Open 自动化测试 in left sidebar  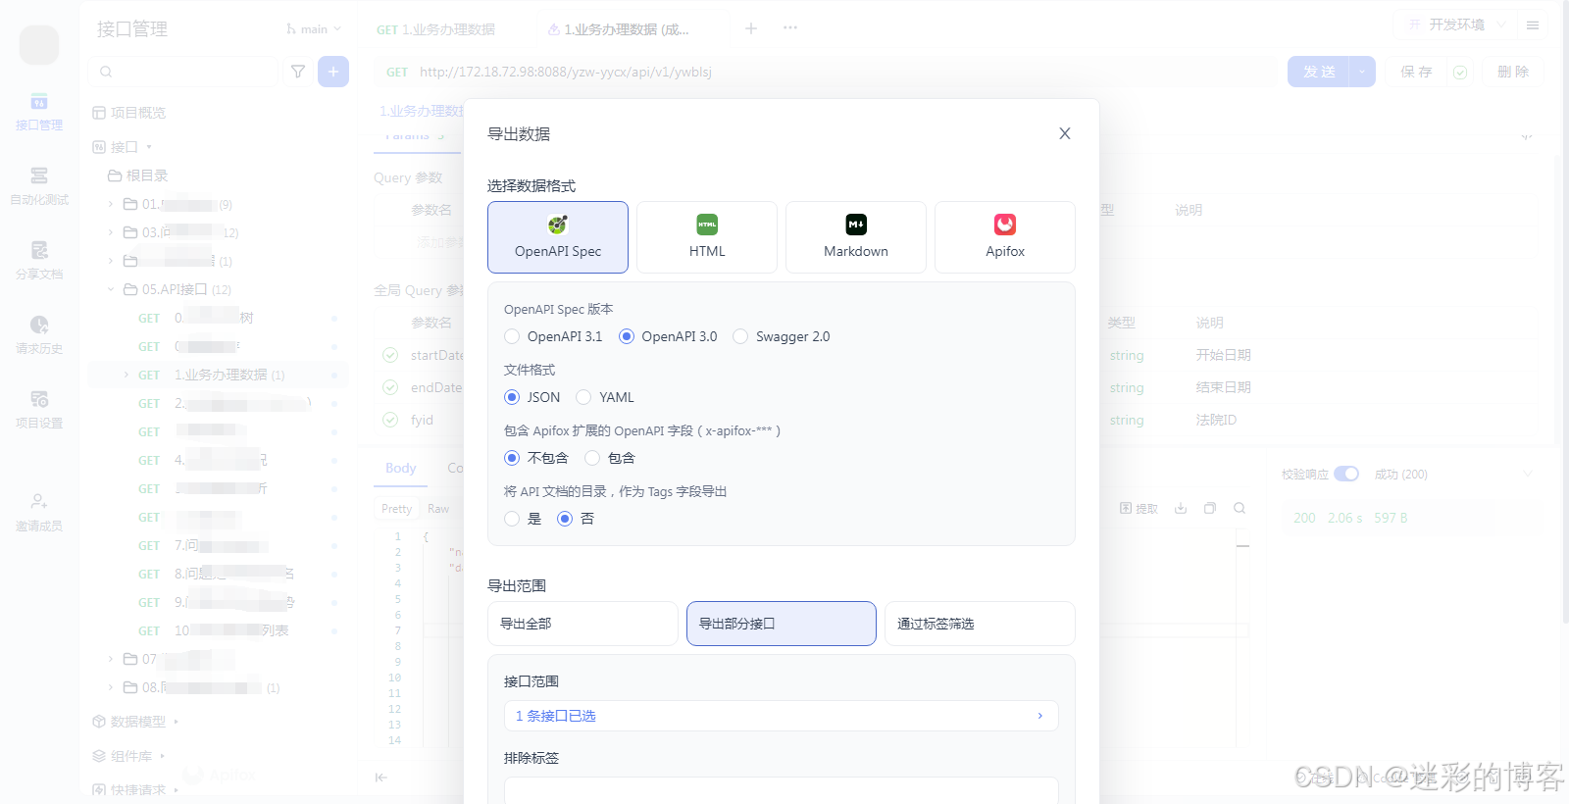tap(39, 186)
